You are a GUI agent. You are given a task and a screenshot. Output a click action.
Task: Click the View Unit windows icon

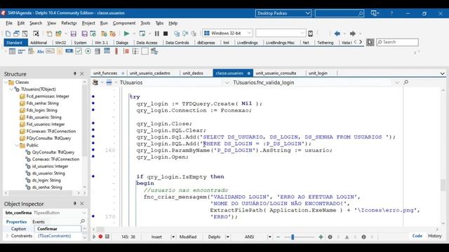16,34
